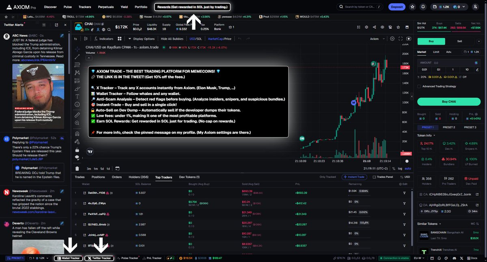487x262 pixels.
Task: Expand the wallet balance dropdown in header
Action: [450, 7]
